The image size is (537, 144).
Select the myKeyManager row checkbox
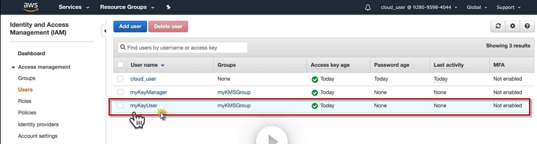tap(121, 92)
